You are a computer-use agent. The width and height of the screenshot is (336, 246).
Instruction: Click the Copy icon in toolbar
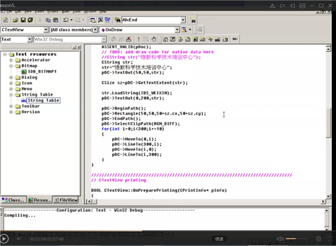point(48,20)
